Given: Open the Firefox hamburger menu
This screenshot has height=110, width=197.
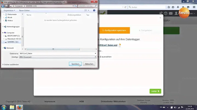Looking at the screenshot, I should pyautogui.click(x=194, y=7).
